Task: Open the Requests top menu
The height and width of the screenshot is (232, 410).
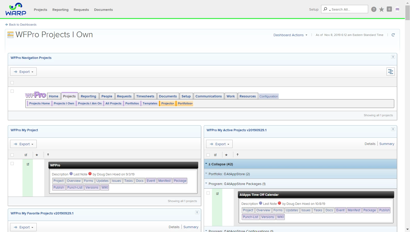Action: pyautogui.click(x=81, y=10)
